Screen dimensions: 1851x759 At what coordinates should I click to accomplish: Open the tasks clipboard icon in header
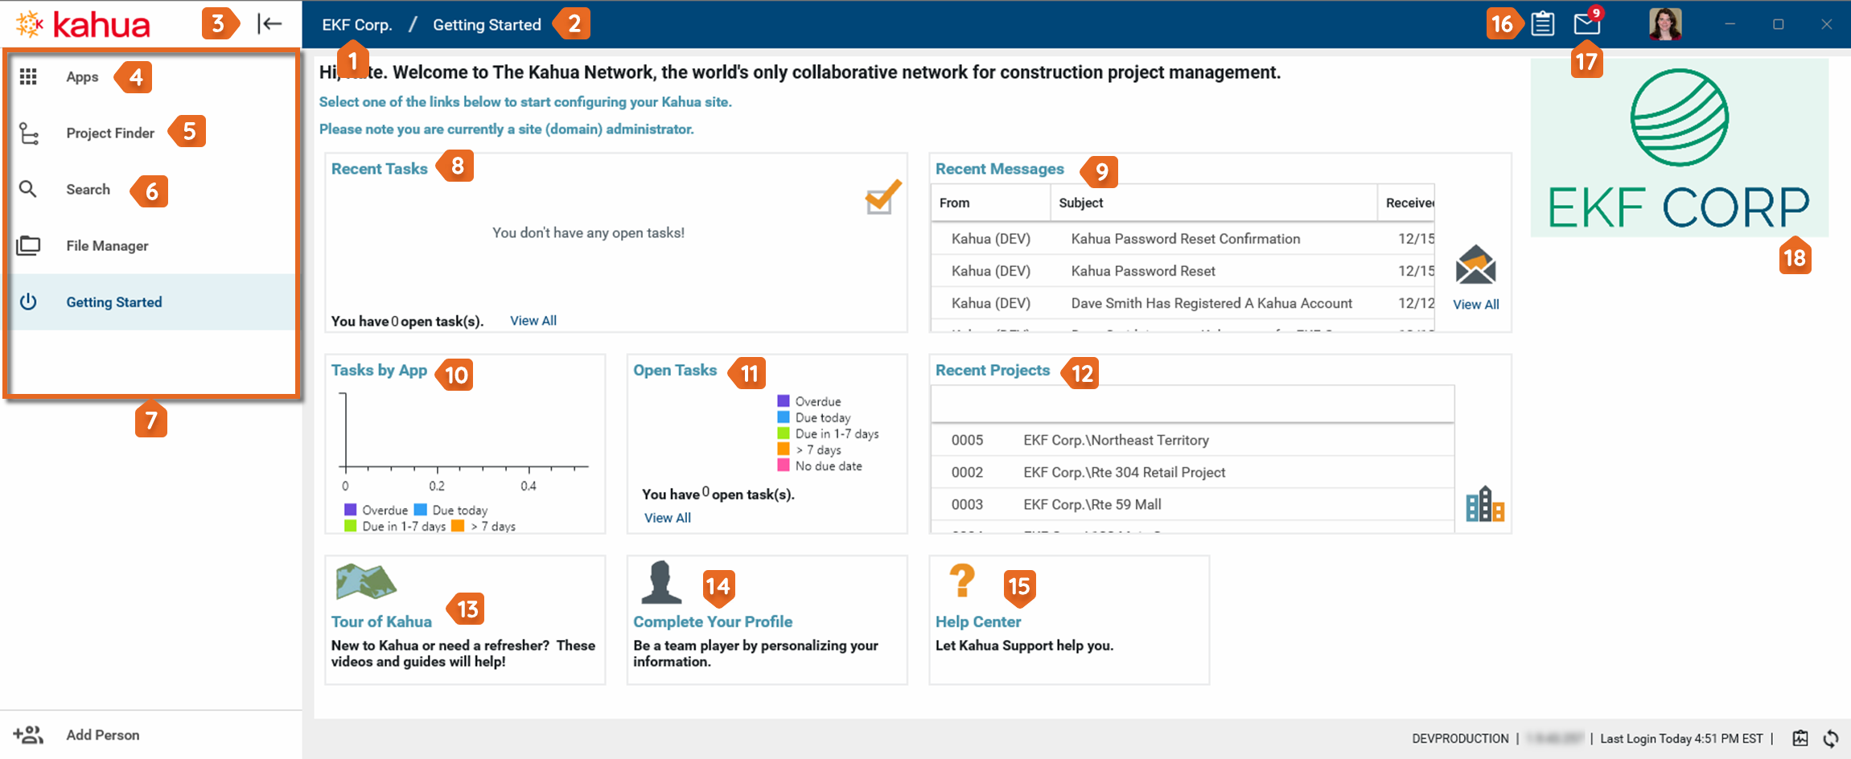[1542, 24]
